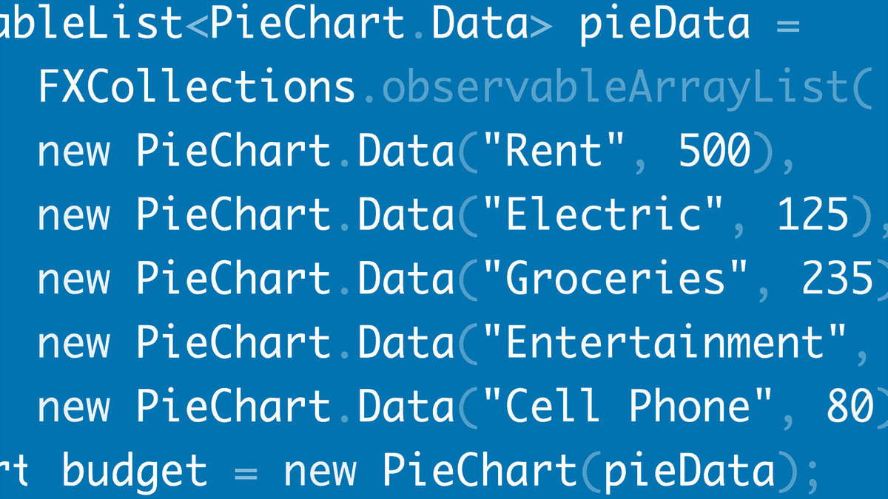Image resolution: width=888 pixels, height=499 pixels.
Task: Click the "Electric" string literal
Action: (602, 215)
